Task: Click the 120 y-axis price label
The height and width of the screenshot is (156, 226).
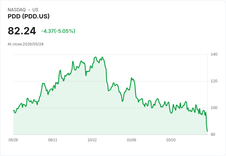Action: coord(214,81)
